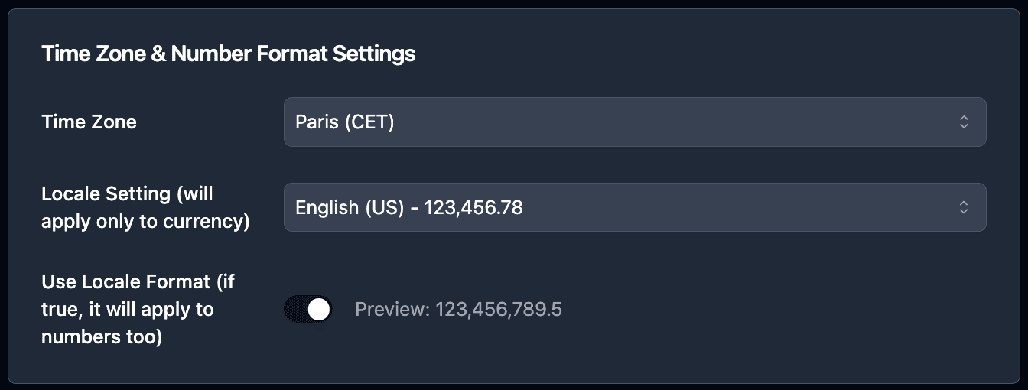Disable locale formatting for numbers
1028x390 pixels.
pos(308,310)
